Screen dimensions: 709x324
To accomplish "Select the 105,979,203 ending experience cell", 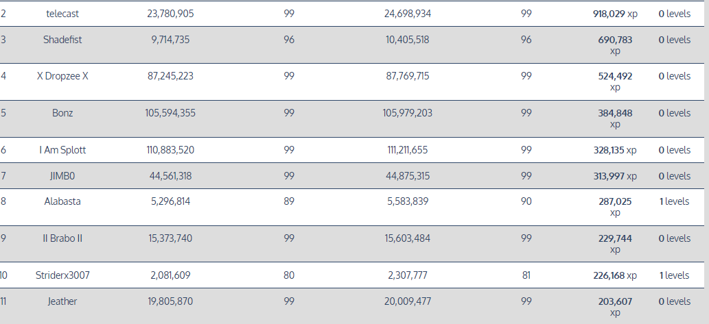I will [x=408, y=113].
